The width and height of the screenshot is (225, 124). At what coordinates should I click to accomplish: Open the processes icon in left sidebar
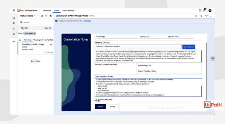pyautogui.click(x=14, y=29)
